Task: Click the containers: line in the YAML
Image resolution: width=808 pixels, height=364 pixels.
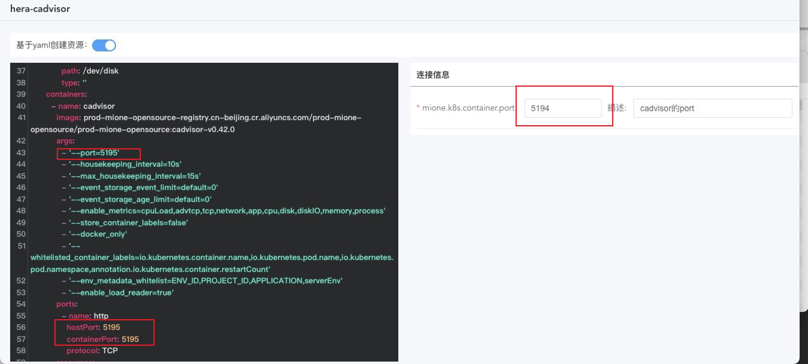Action: 66,94
